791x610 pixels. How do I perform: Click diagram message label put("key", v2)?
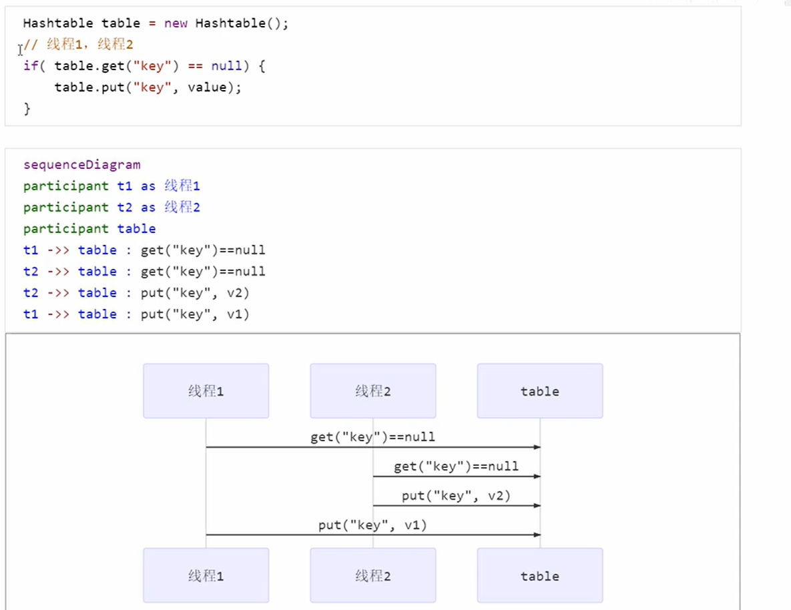point(456,495)
